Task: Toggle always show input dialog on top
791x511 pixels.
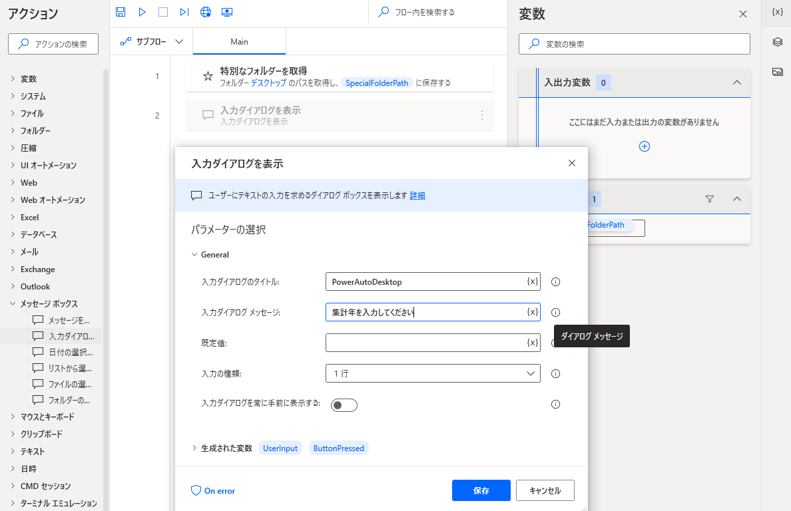Action: point(344,405)
